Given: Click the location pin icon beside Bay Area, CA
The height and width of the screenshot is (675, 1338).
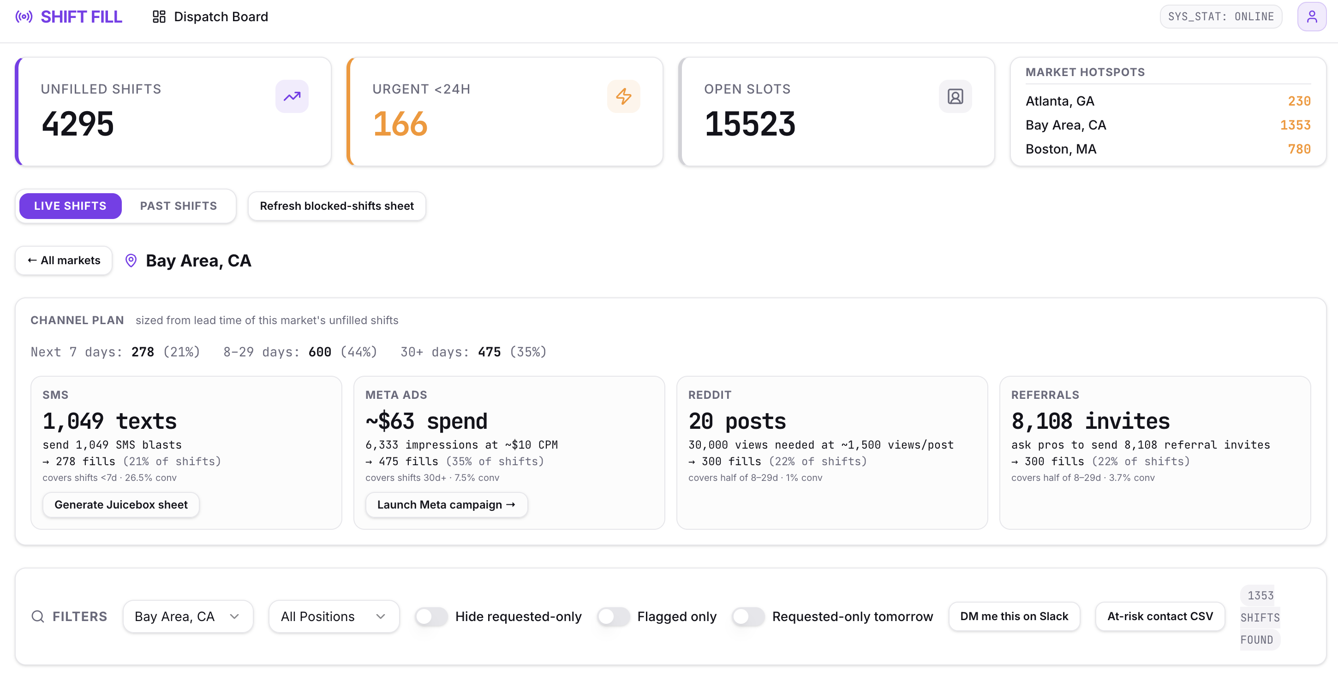Looking at the screenshot, I should [131, 260].
